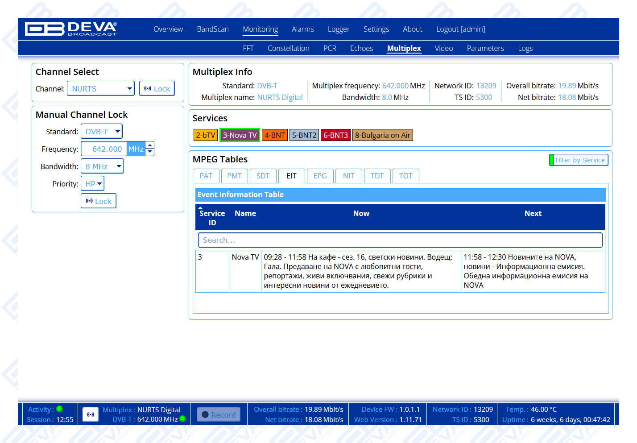Image resolution: width=637 pixels, height=443 pixels.
Task: Click the EIT table search field
Action: [400, 240]
